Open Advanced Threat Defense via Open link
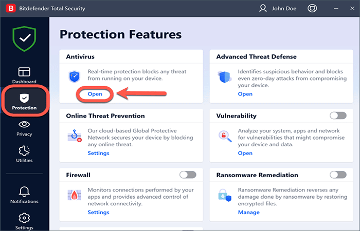Screen dimensions: 360x231 click(x=245, y=94)
